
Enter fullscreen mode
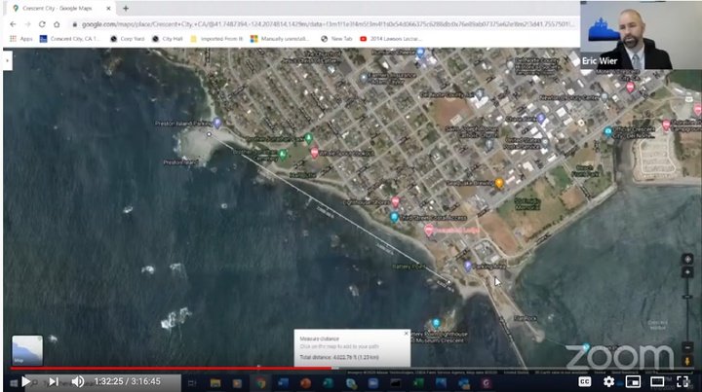point(683,381)
